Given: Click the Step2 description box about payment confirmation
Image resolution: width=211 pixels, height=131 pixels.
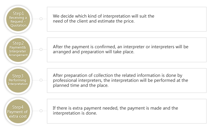Looking at the screenshot, I should coord(127,50).
